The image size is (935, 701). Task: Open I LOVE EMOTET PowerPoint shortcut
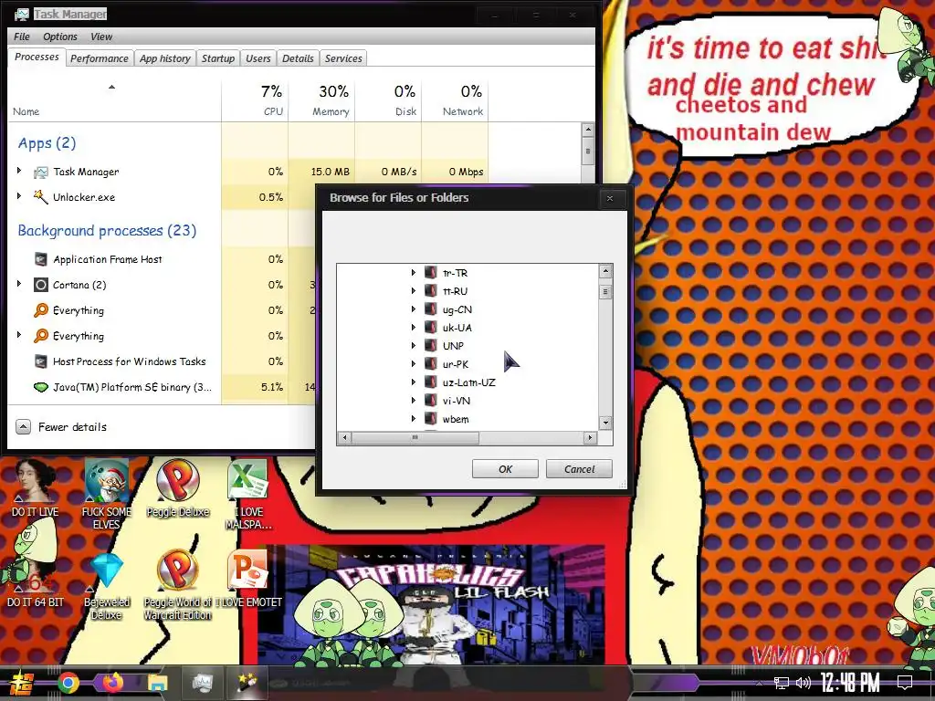(x=248, y=578)
